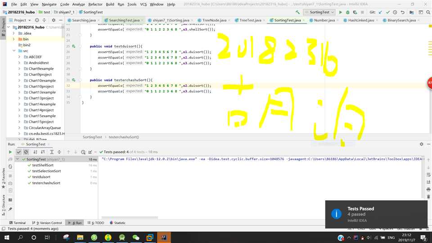Open the Refactor menu
432x243 pixels.
tap(95, 4)
